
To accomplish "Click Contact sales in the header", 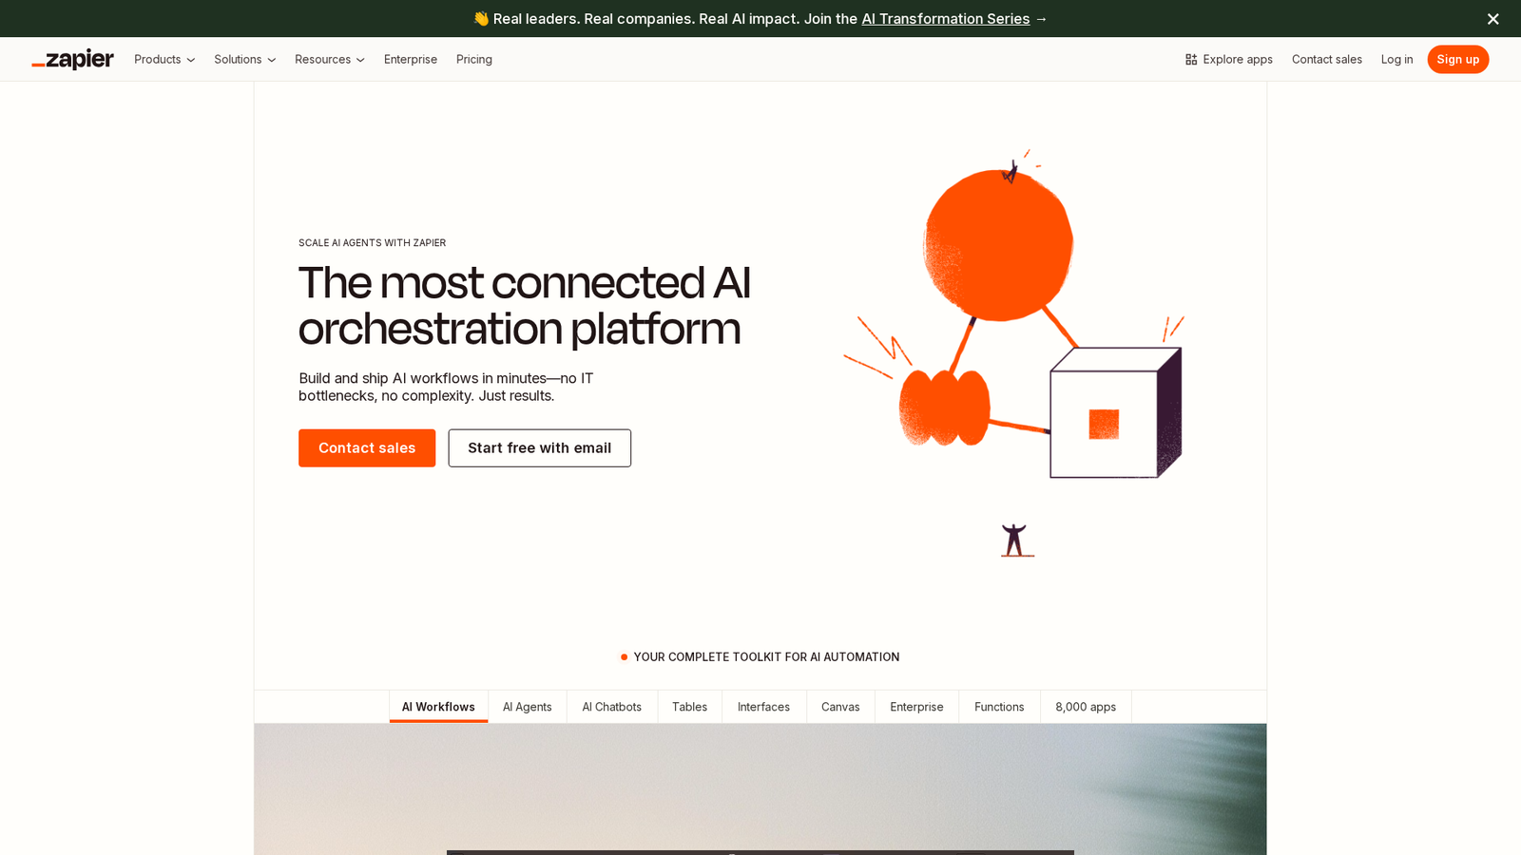I will coord(1326,59).
